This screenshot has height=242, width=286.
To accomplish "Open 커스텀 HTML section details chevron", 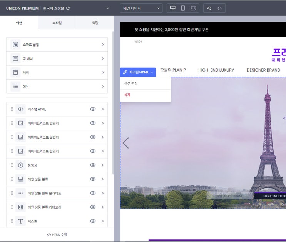I will pyautogui.click(x=102, y=109).
